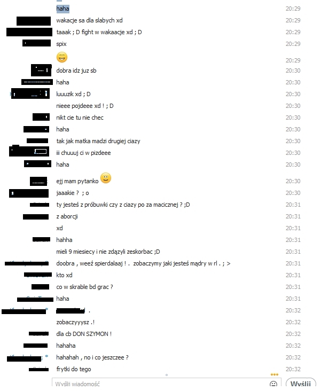Click the smiley emoticon after 'ejj mam pytanko'
321x391 pixels.
[106, 178]
